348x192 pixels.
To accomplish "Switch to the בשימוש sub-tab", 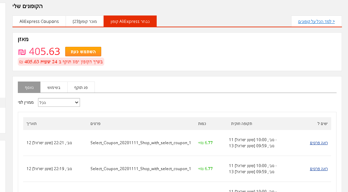I will tap(54, 87).
